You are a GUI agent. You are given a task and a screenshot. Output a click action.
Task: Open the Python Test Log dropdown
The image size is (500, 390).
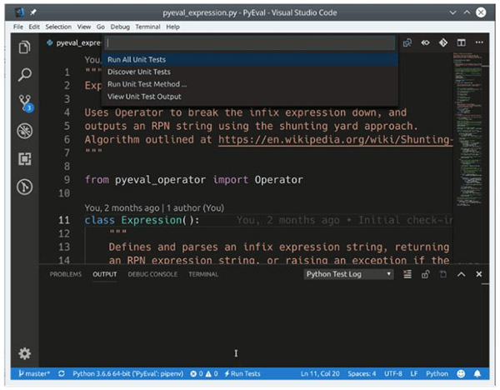point(348,274)
